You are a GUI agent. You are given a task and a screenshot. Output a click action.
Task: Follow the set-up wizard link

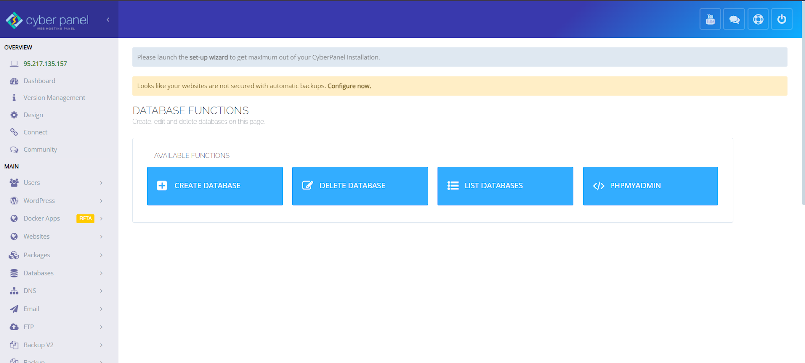pyautogui.click(x=209, y=57)
